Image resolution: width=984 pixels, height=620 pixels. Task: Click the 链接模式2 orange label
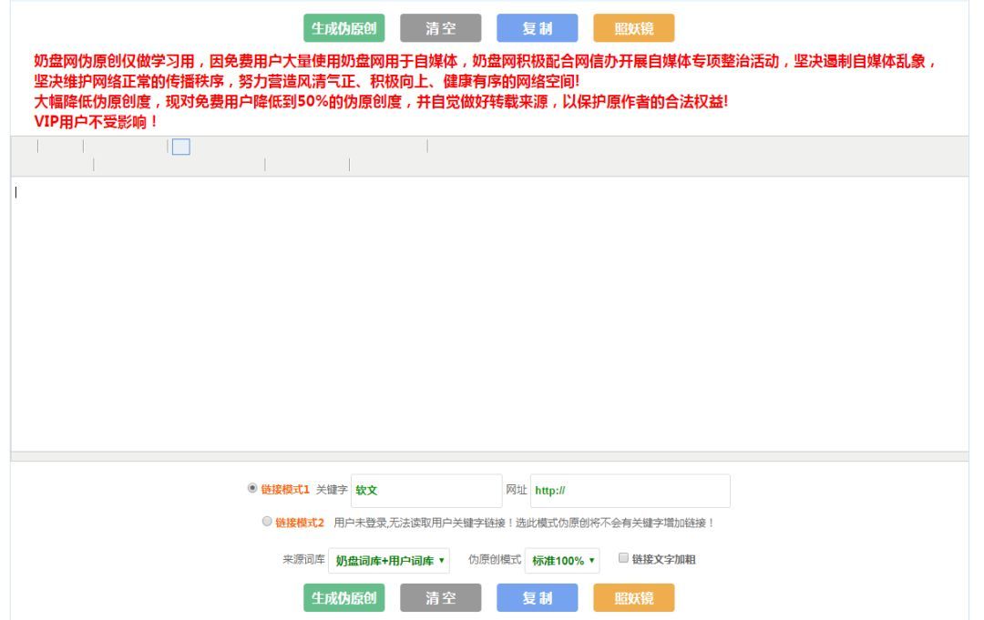tap(300, 523)
